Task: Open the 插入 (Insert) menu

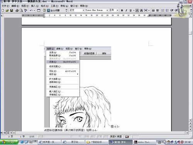Action: coord(35,6)
